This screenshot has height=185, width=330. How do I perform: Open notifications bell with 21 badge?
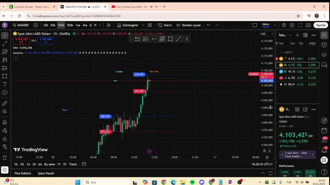click(324, 150)
